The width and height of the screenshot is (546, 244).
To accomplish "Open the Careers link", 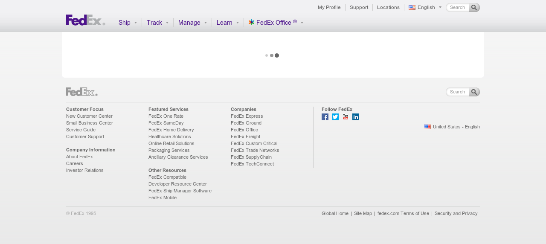I will (x=75, y=163).
